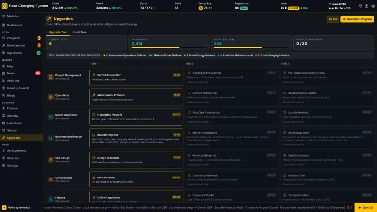Open Prospects in sidebar
Image resolution: width=377 pixels, height=212 pixels.
(21, 38)
